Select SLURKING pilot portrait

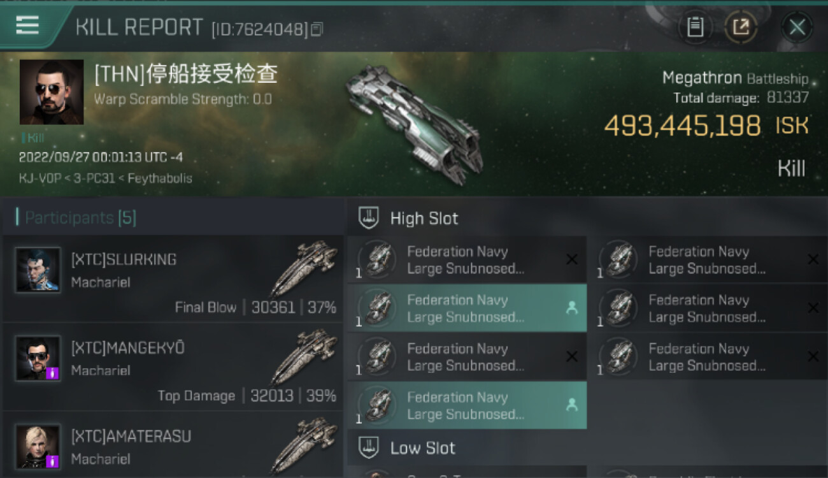pos(38,270)
